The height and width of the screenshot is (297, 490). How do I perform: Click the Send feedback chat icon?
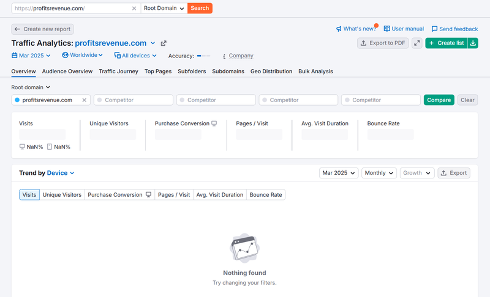(434, 29)
